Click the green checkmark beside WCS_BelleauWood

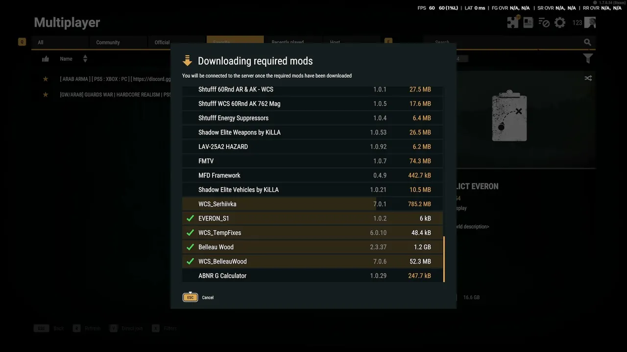tap(191, 262)
